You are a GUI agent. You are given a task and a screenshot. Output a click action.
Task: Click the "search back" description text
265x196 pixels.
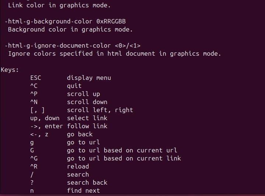[x=87, y=182]
